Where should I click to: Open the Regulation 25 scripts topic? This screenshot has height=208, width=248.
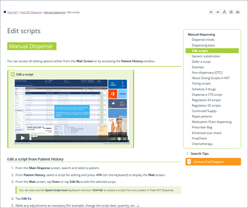click(x=206, y=105)
